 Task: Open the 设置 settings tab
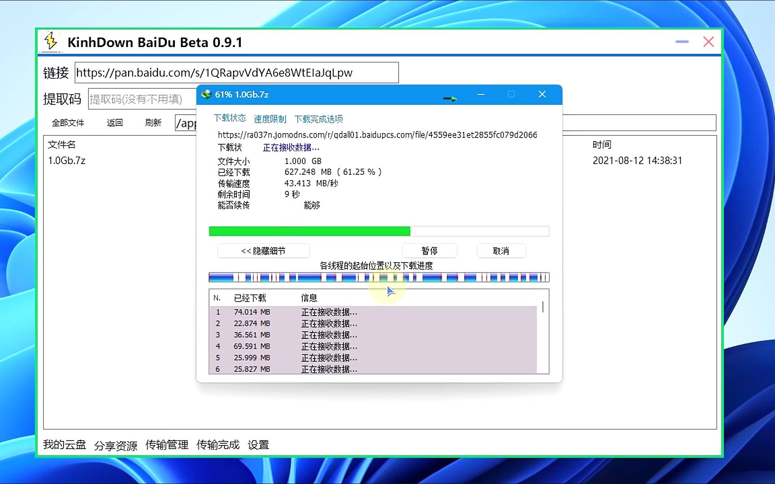(x=258, y=445)
